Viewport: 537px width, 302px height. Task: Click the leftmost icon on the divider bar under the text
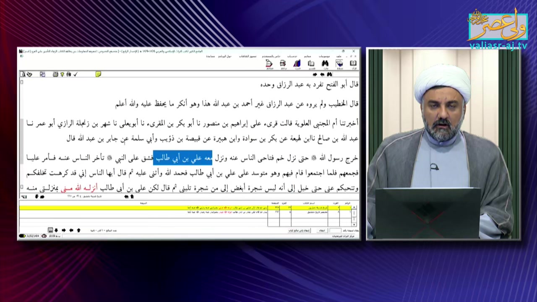tap(24, 196)
